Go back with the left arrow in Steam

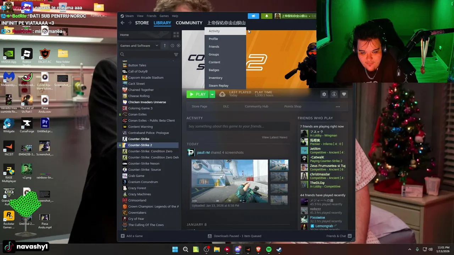[x=122, y=23]
